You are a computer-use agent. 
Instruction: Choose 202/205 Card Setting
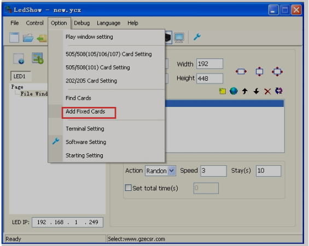pyautogui.click(x=107, y=81)
